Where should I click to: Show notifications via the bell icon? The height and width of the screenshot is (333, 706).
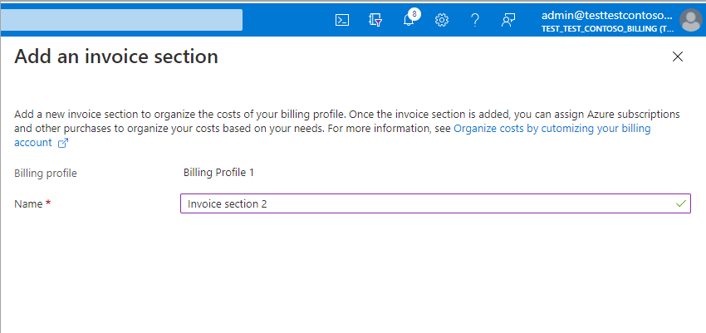pyautogui.click(x=408, y=21)
